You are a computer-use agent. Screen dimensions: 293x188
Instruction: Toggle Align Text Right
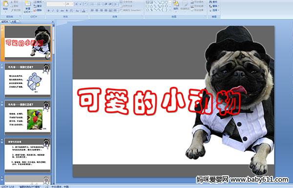101,10
